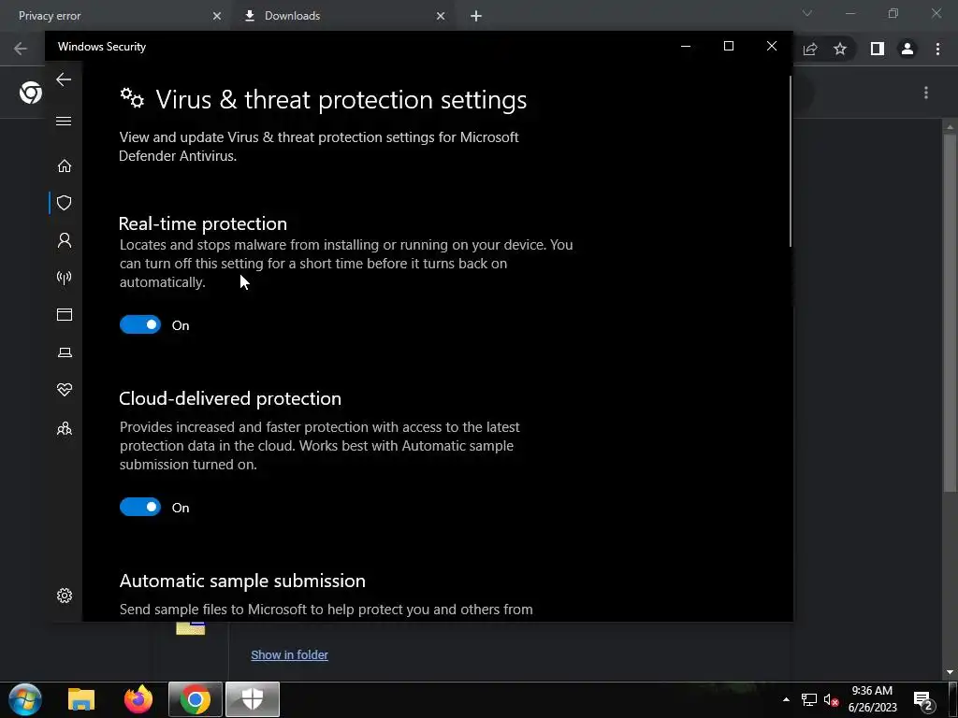Open the network tray icon
This screenshot has height=718, width=958.
click(x=809, y=699)
